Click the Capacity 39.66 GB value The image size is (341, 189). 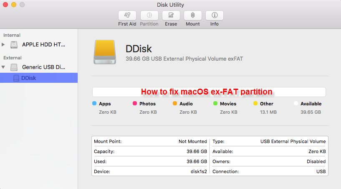[197, 151]
